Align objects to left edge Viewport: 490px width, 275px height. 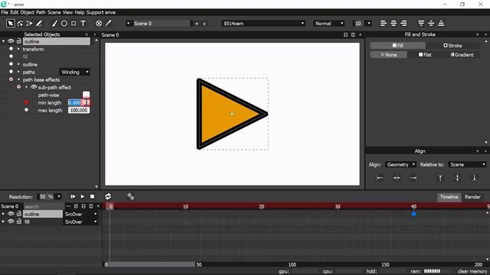click(380, 178)
